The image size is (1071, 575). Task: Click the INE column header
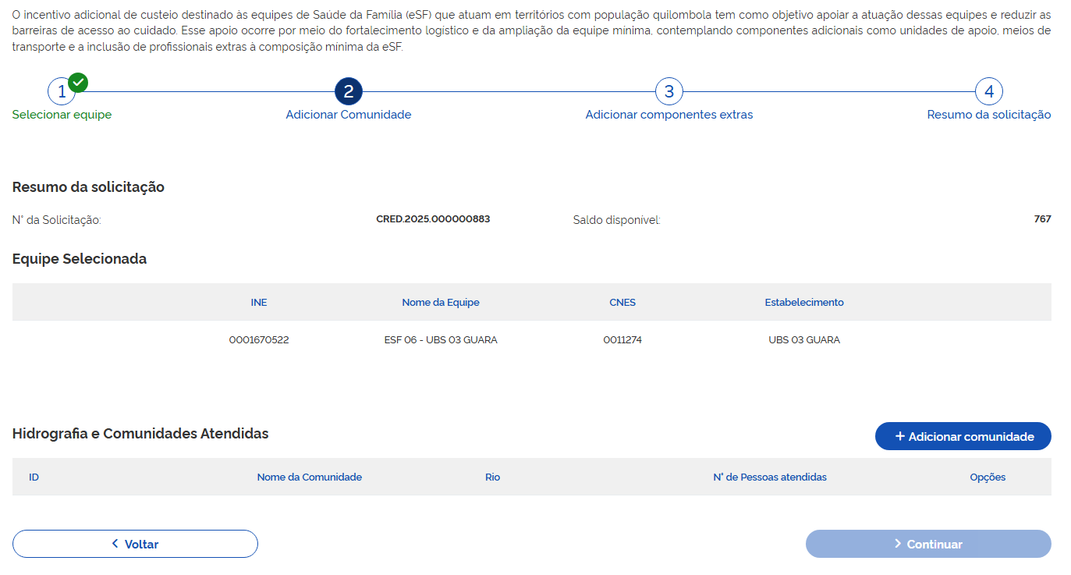point(259,303)
